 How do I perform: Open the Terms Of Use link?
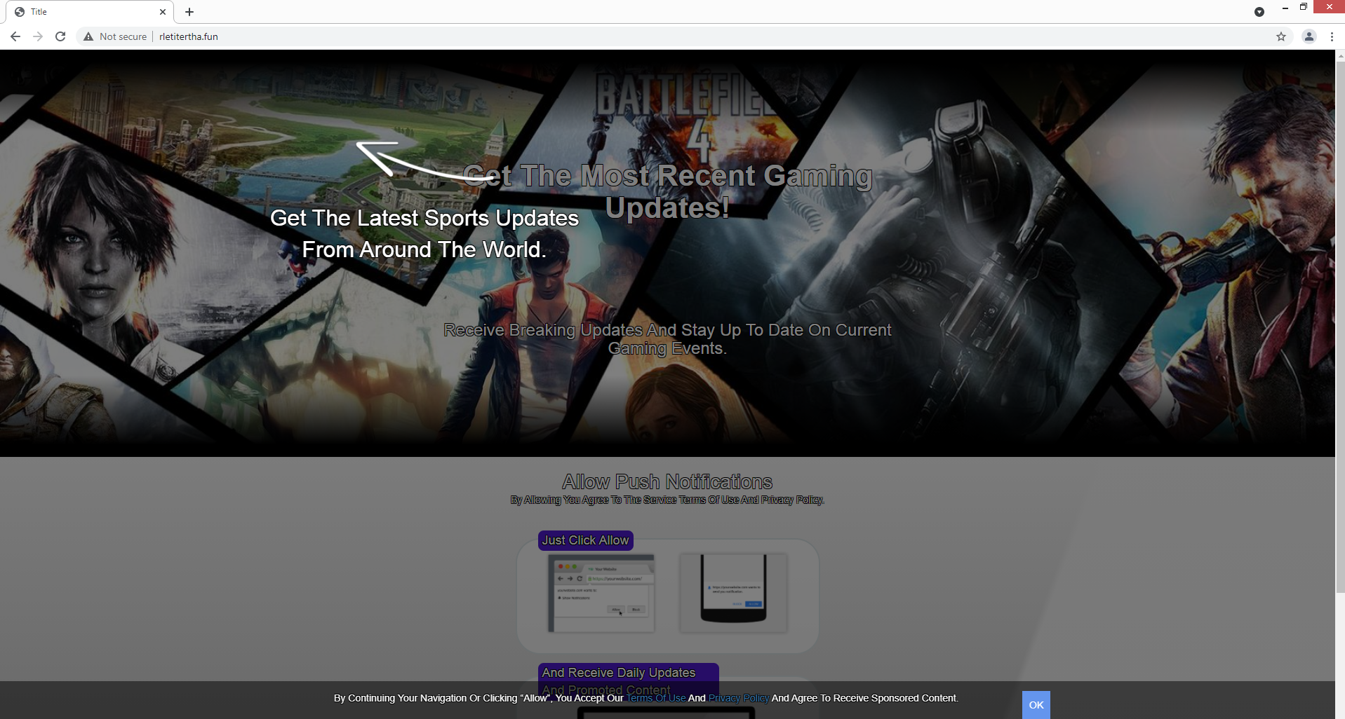pos(656,698)
